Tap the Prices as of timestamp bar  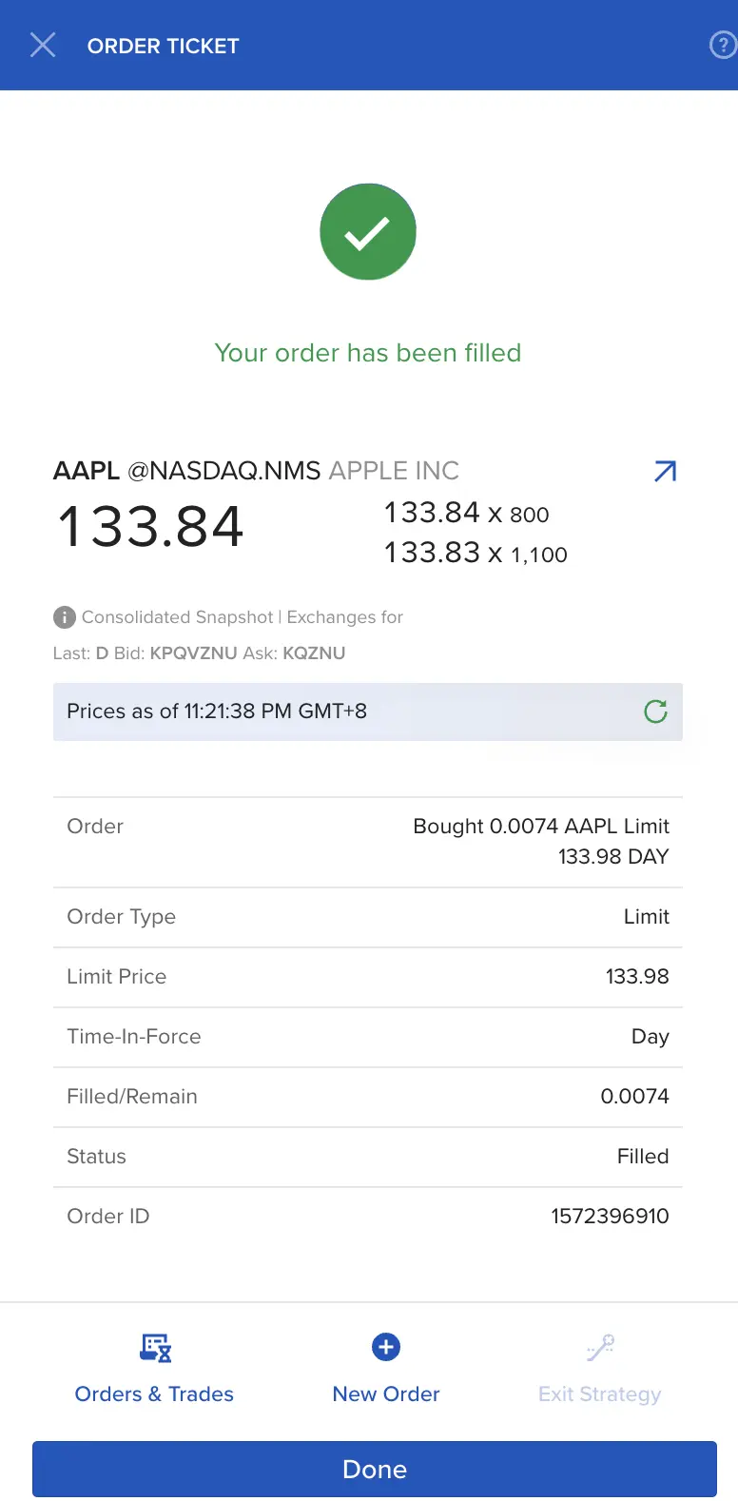coord(368,712)
